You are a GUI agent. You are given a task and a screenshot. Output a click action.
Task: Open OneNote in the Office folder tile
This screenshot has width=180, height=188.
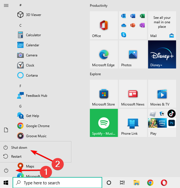click(x=142, y=25)
